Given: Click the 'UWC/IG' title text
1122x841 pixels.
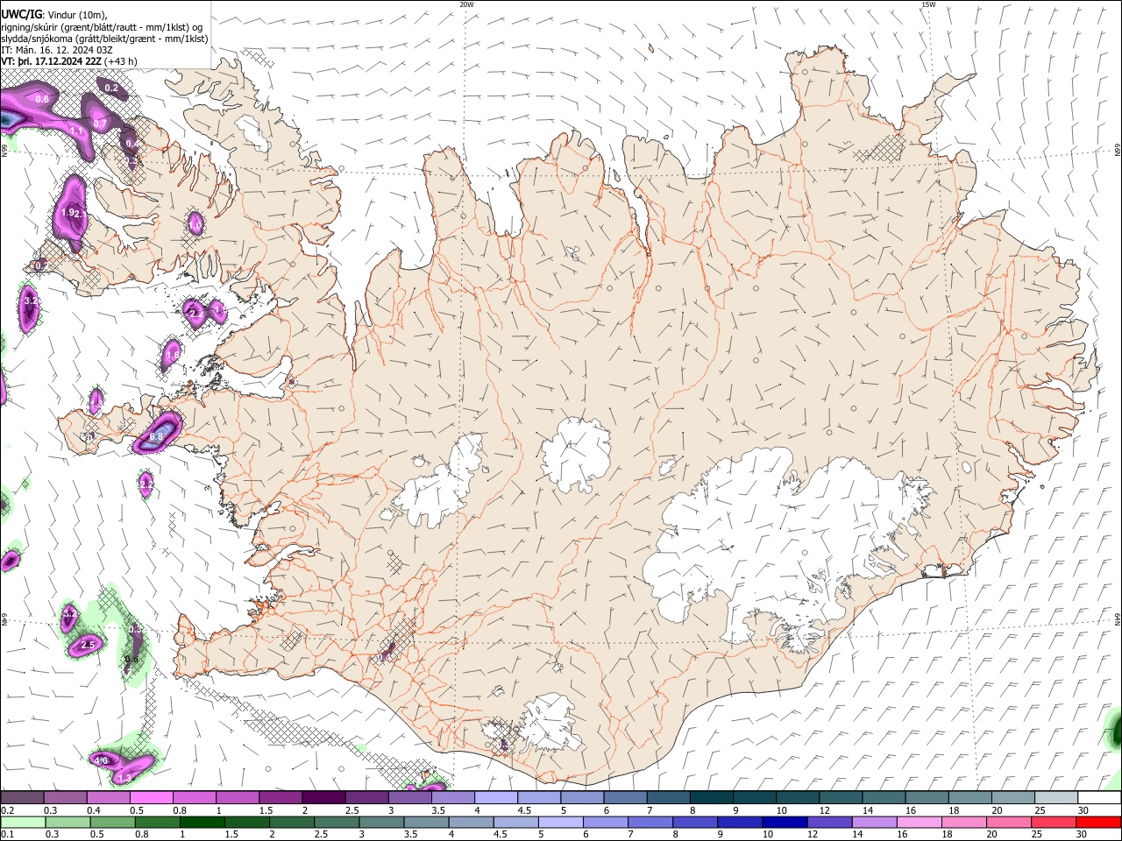Looking at the screenshot, I should 21,14.
